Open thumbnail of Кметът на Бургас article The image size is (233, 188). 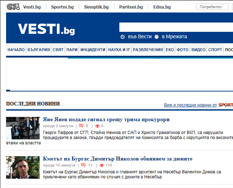pos(23,167)
